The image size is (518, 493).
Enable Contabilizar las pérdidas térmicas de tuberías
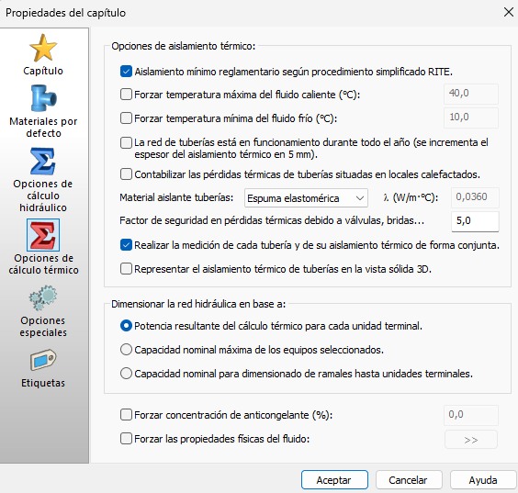126,174
